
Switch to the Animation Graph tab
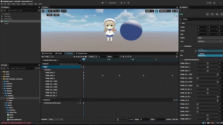tap(81, 53)
